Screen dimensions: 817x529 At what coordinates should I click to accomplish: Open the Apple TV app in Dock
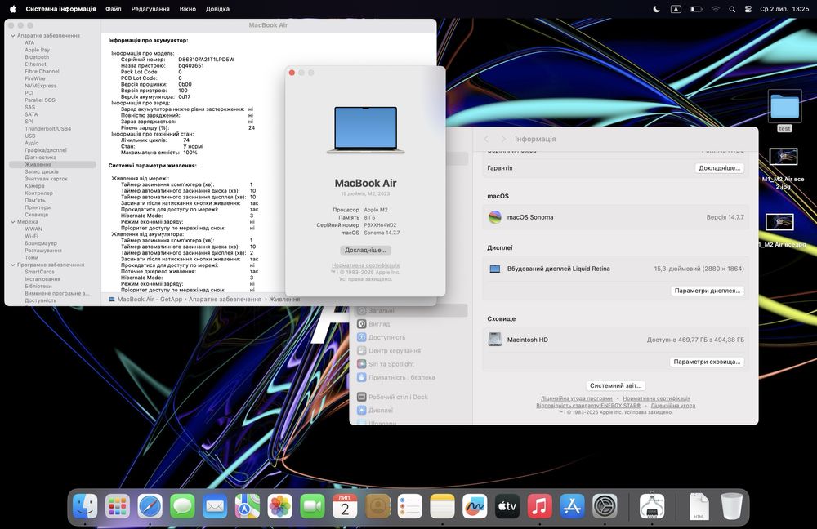click(x=507, y=505)
